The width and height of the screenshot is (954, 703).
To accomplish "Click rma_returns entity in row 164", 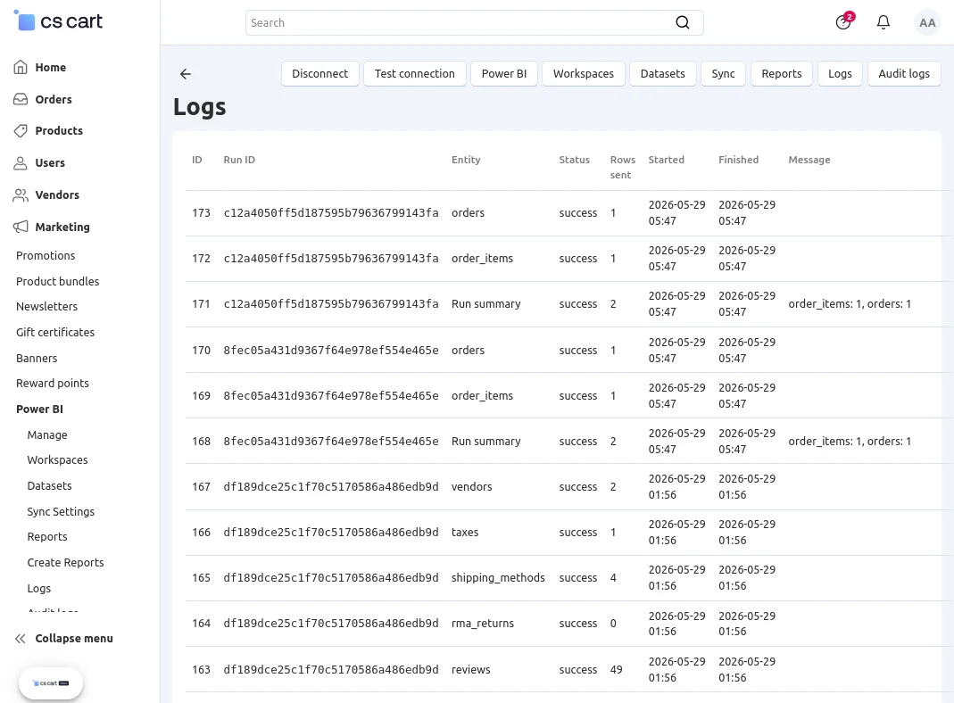I will pyautogui.click(x=483, y=624).
